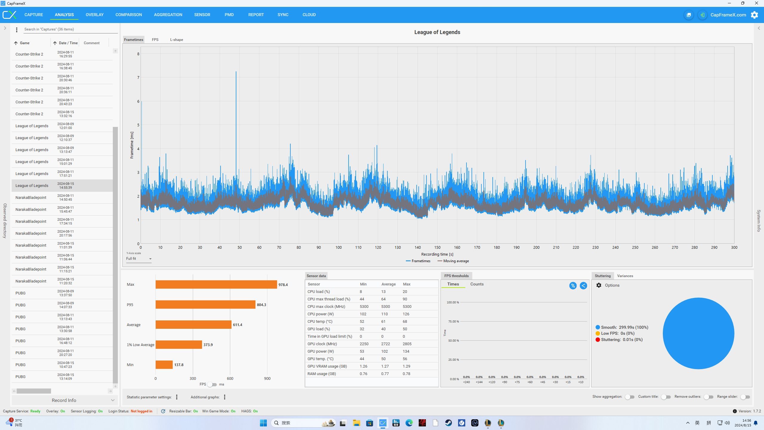The image size is (764, 430).
Task: Click the captures list vertical scrollbar
Action: tap(115, 255)
